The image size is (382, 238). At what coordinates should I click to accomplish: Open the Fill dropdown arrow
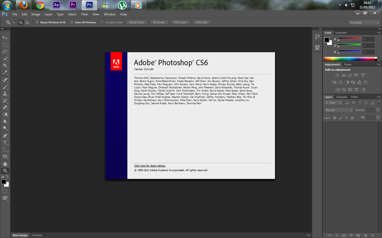point(378,118)
